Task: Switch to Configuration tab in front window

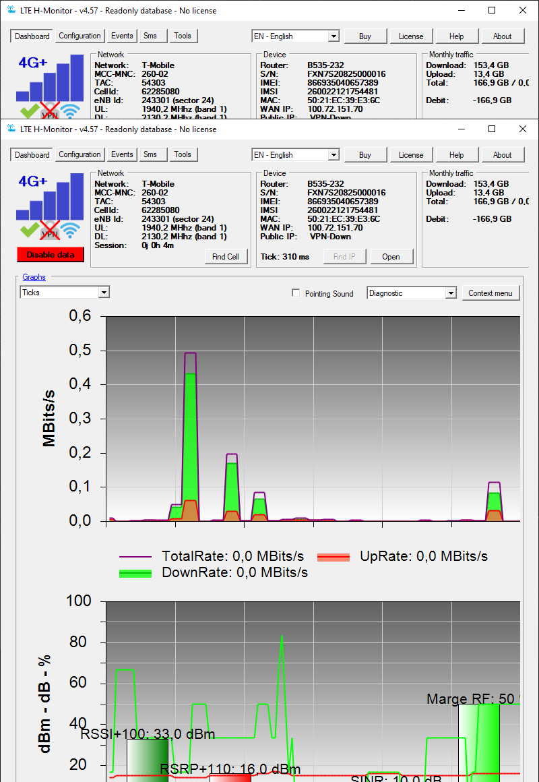Action: tap(80, 154)
